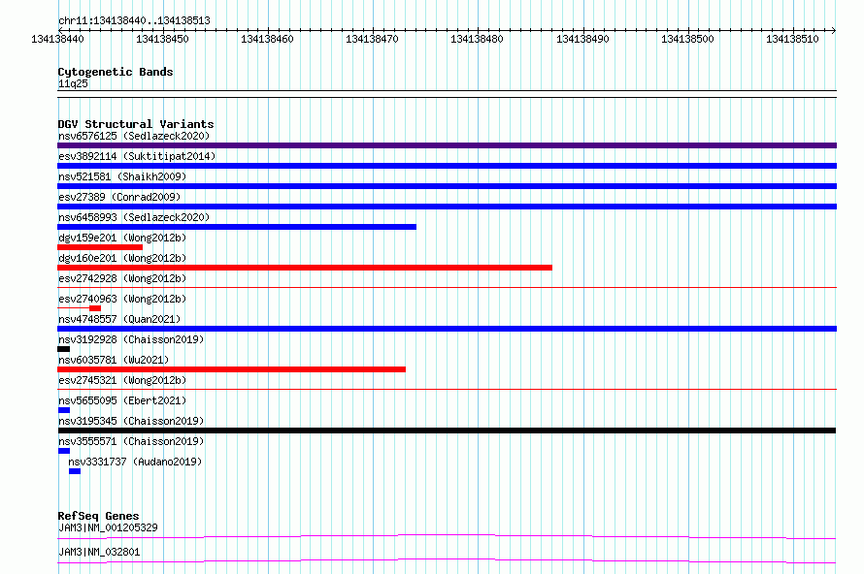The image size is (864, 574).
Task: Click the thin red esv2745321 line
Action: click(x=447, y=389)
